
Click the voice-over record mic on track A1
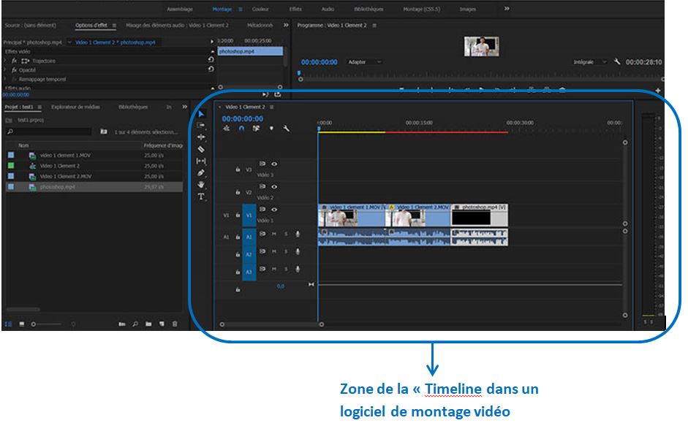tap(296, 235)
